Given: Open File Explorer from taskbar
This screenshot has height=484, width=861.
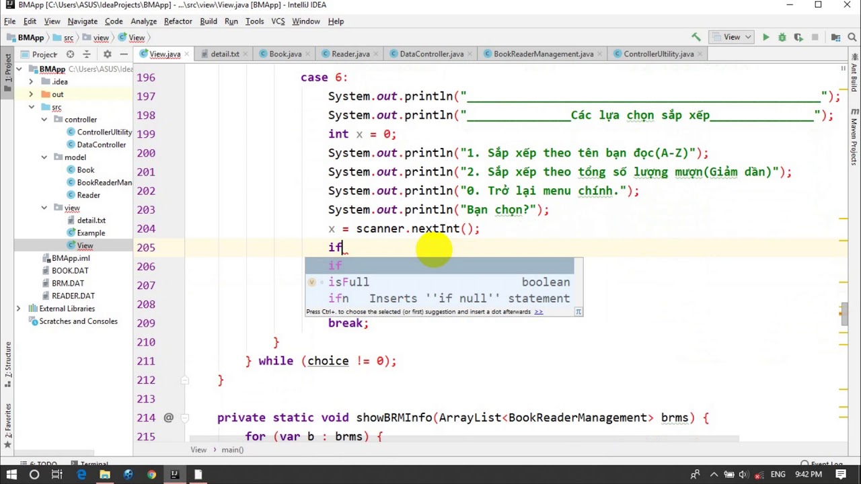Looking at the screenshot, I should click(x=105, y=475).
